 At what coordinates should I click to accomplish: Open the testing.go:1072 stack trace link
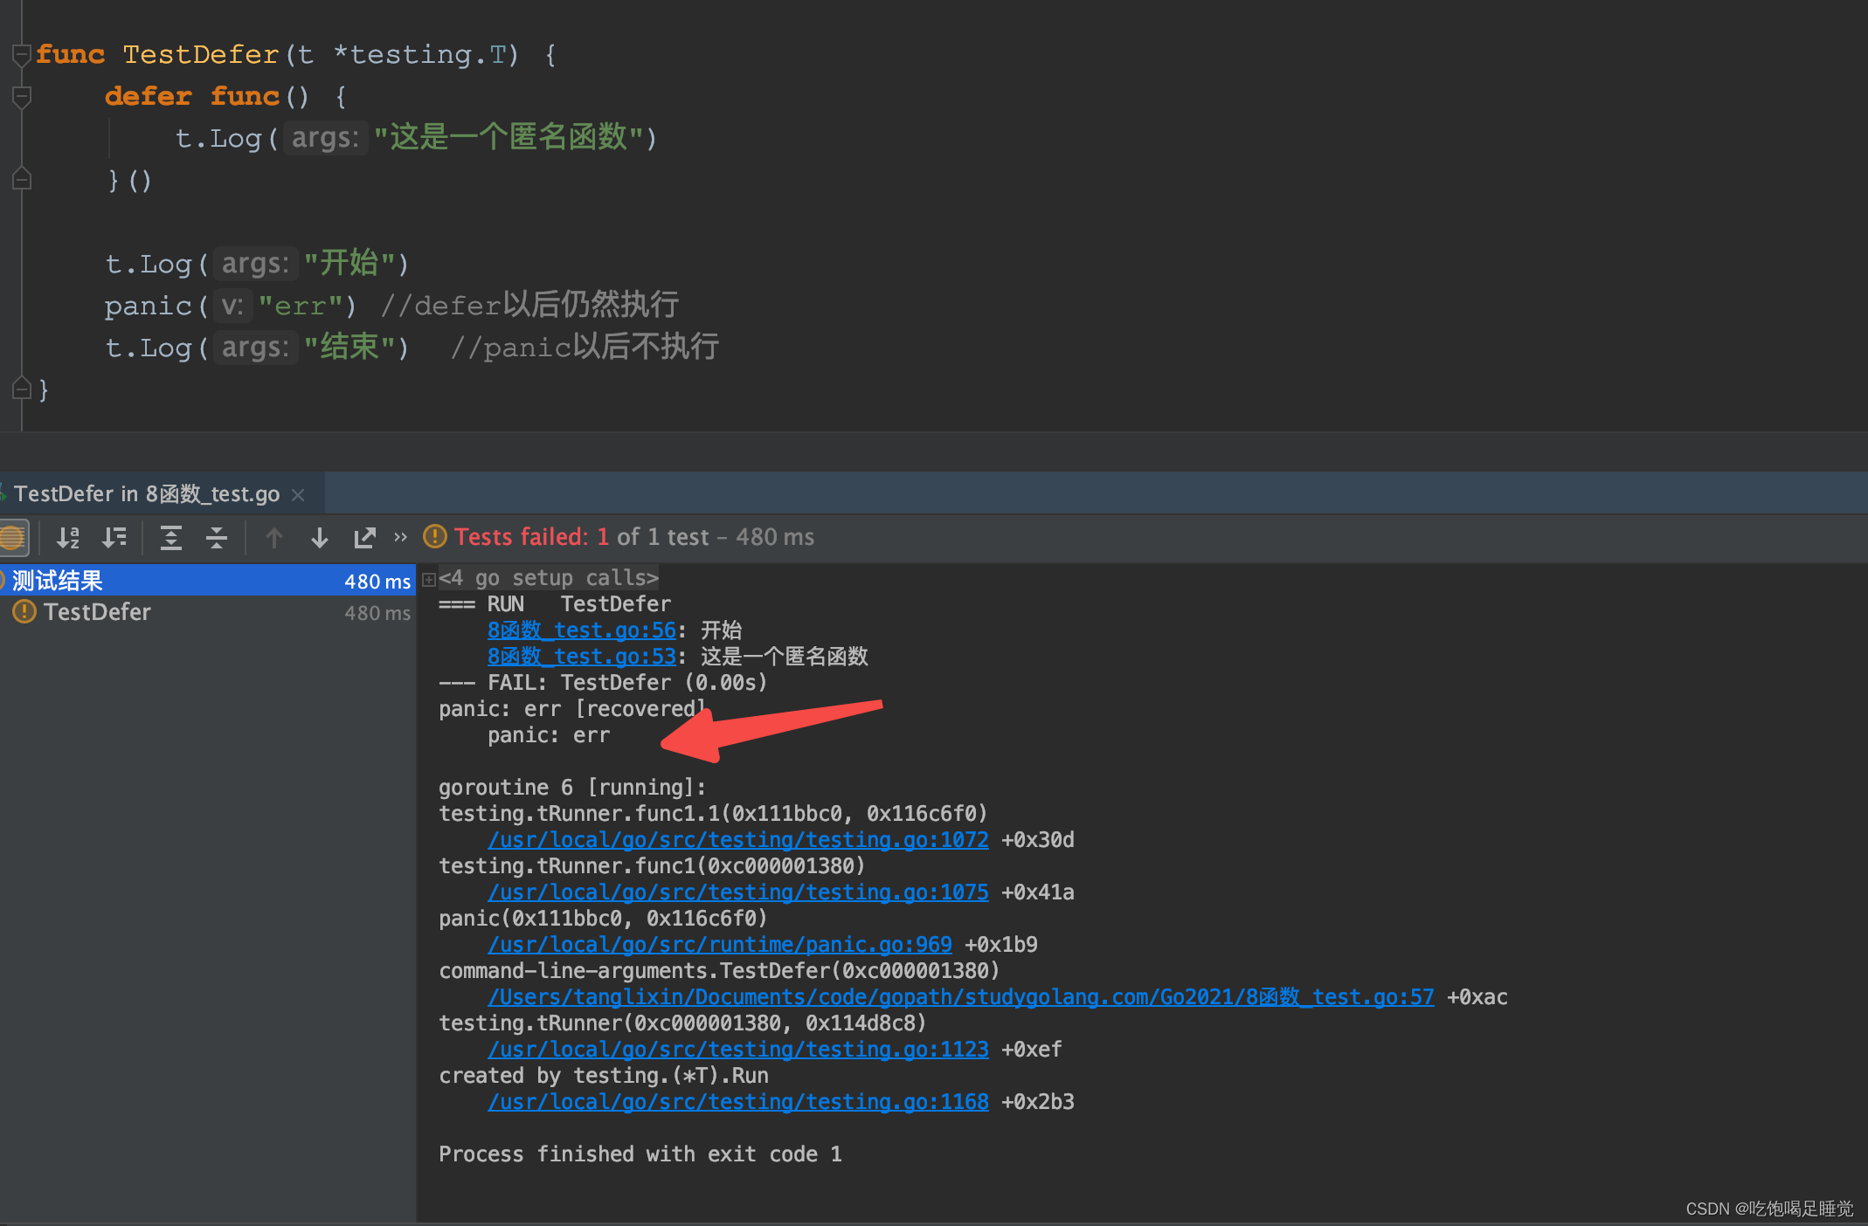click(737, 840)
